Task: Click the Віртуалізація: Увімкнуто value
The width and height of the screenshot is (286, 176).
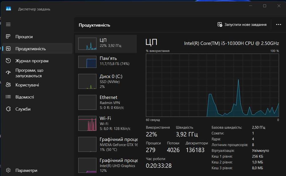Action: pos(260,151)
